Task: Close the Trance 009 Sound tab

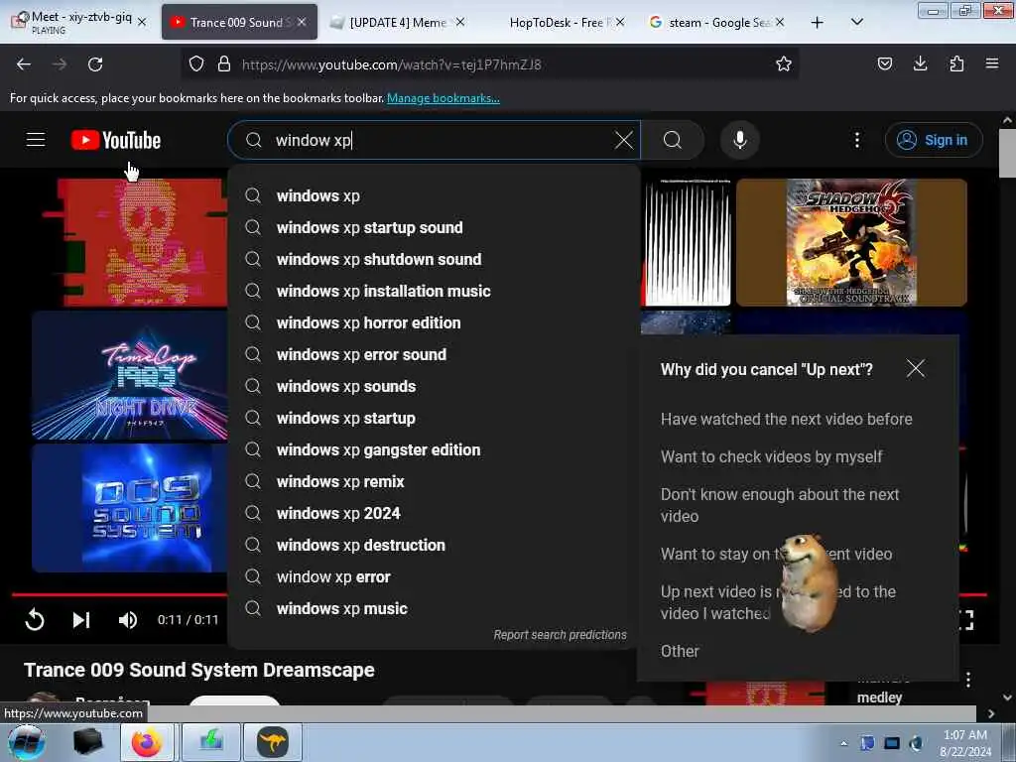Action: [302, 22]
